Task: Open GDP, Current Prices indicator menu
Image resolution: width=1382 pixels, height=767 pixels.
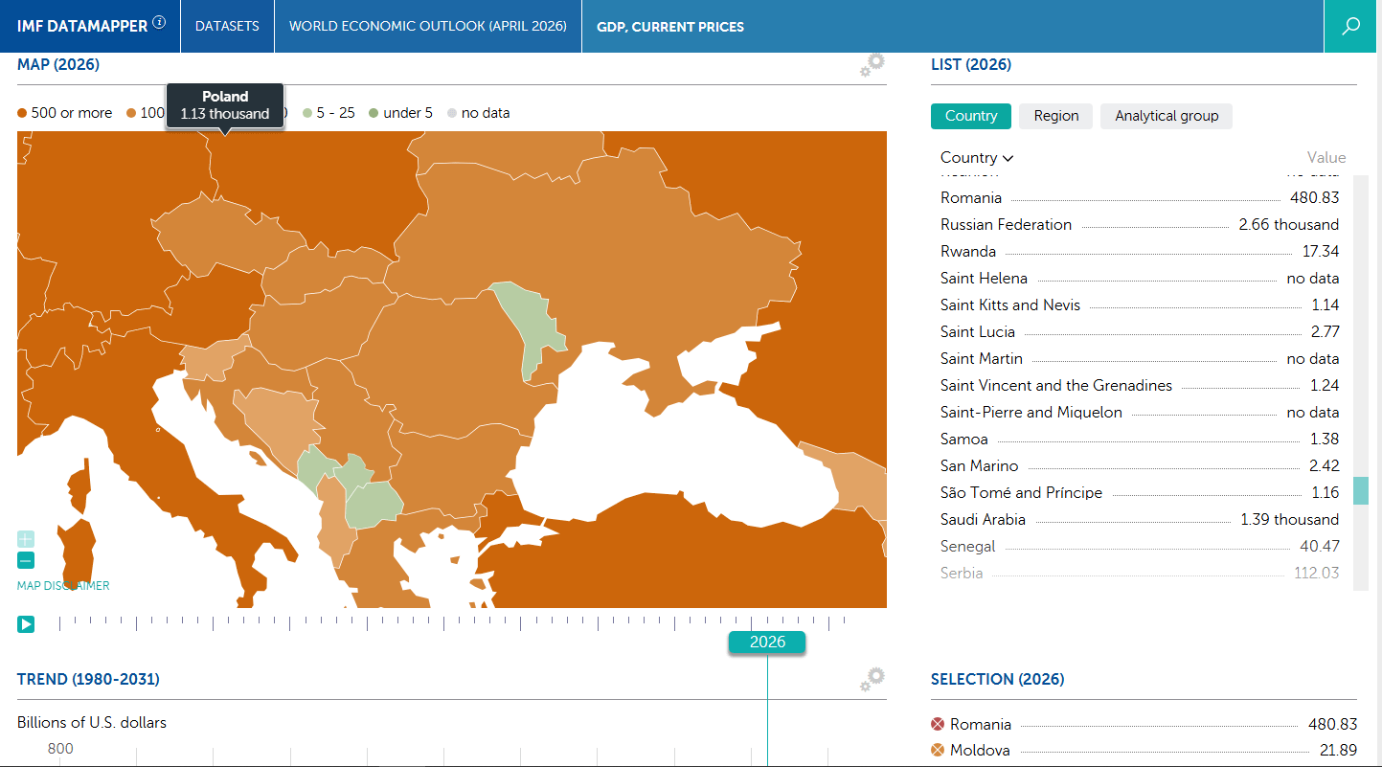Action: pos(669,26)
